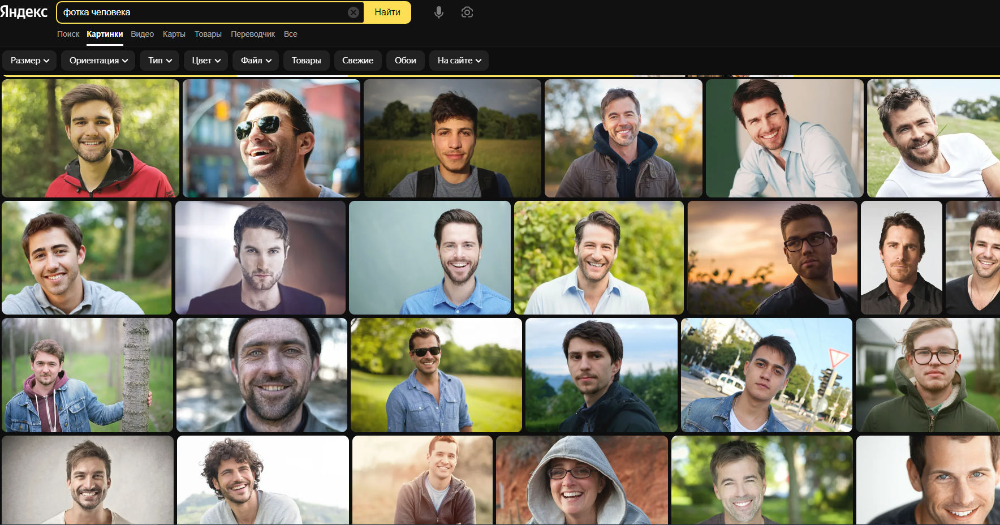Start voice search with the microphone icon
Screen dimensions: 1000x525
tap(439, 12)
